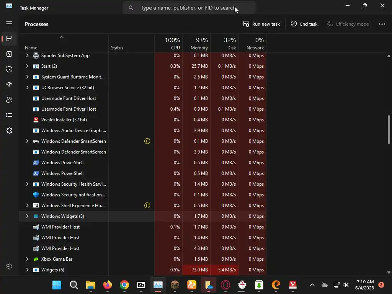Click Run new task button
392x294 pixels.
(x=261, y=24)
